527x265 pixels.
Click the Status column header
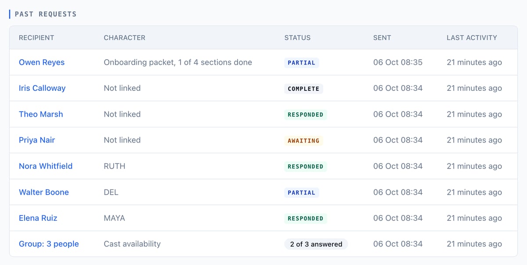pos(297,38)
